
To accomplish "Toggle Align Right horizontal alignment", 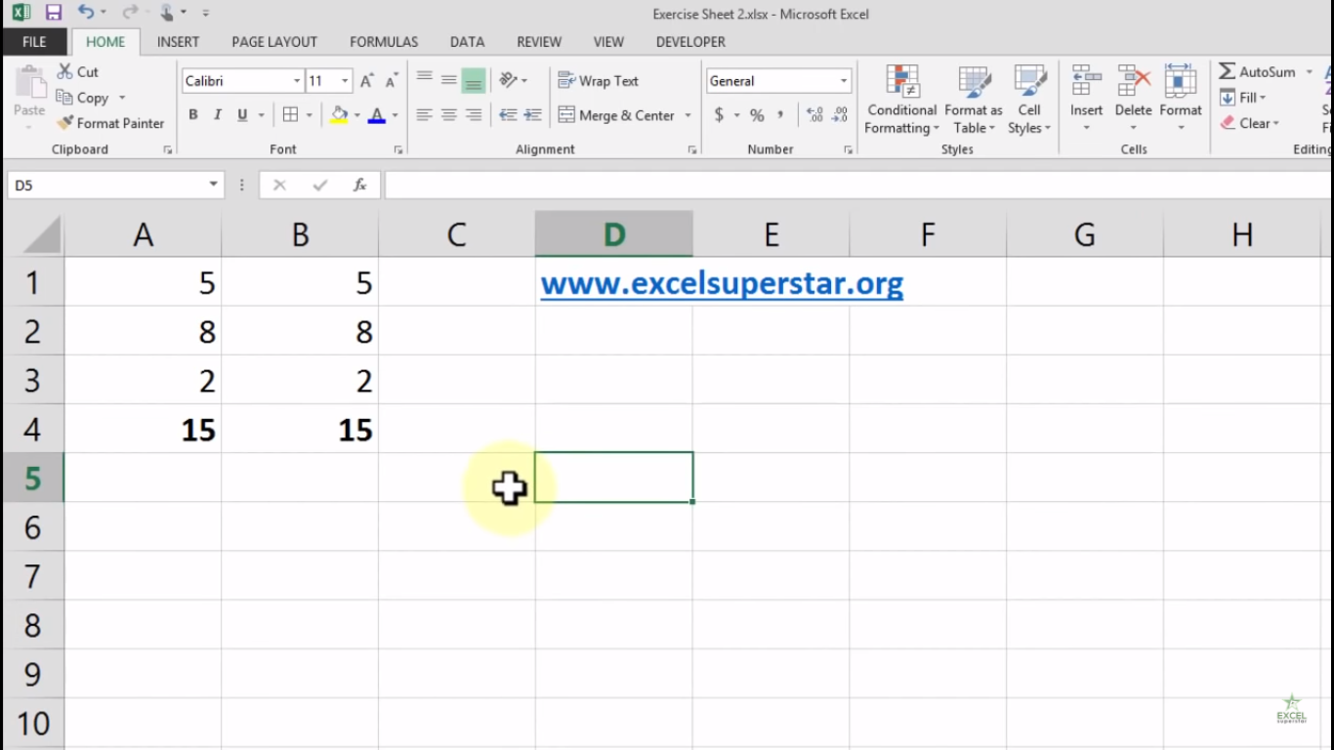I will tap(474, 114).
